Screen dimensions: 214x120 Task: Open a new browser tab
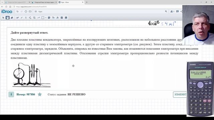point(87,2)
